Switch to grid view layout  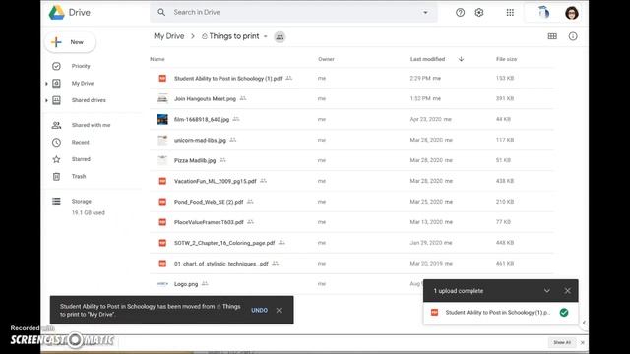click(x=552, y=36)
